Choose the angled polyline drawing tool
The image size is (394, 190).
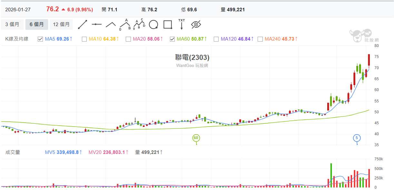(x=111, y=24)
